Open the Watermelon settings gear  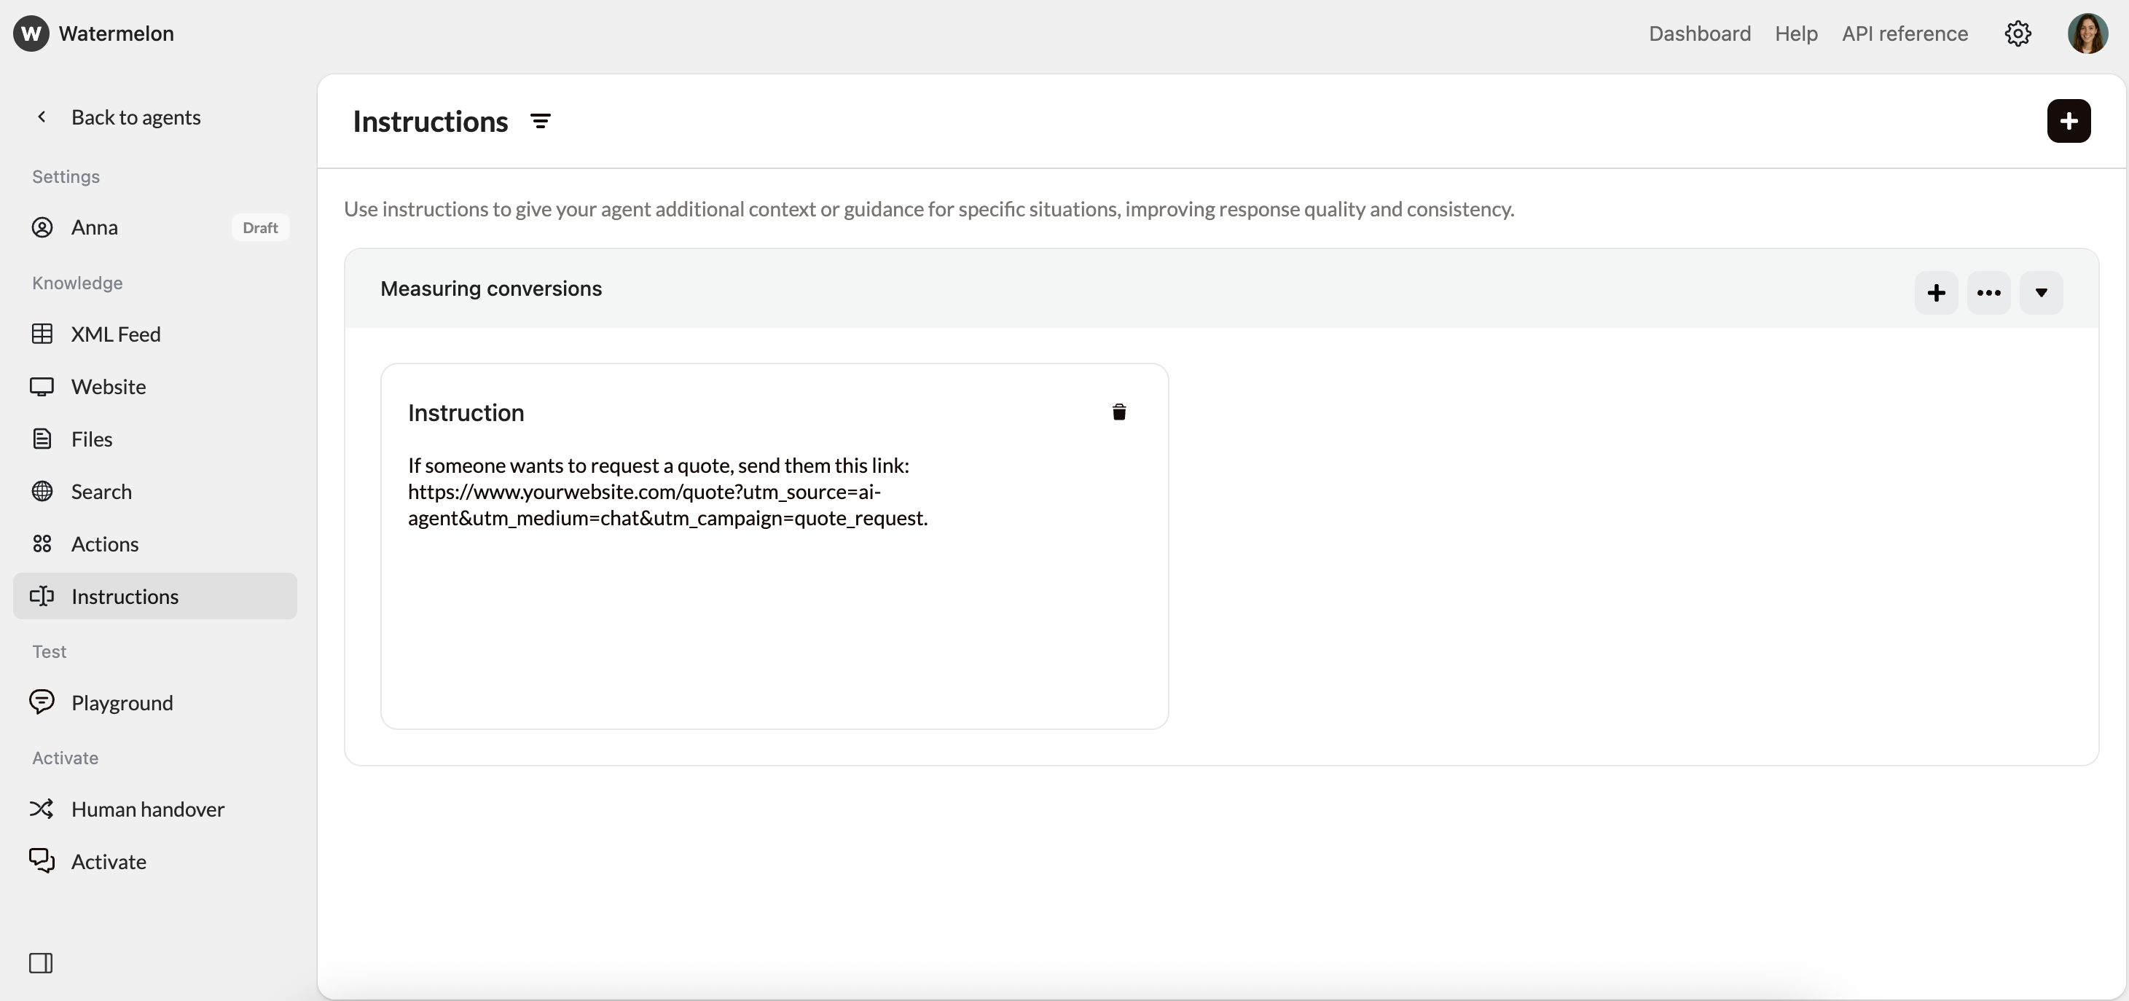click(x=2018, y=33)
